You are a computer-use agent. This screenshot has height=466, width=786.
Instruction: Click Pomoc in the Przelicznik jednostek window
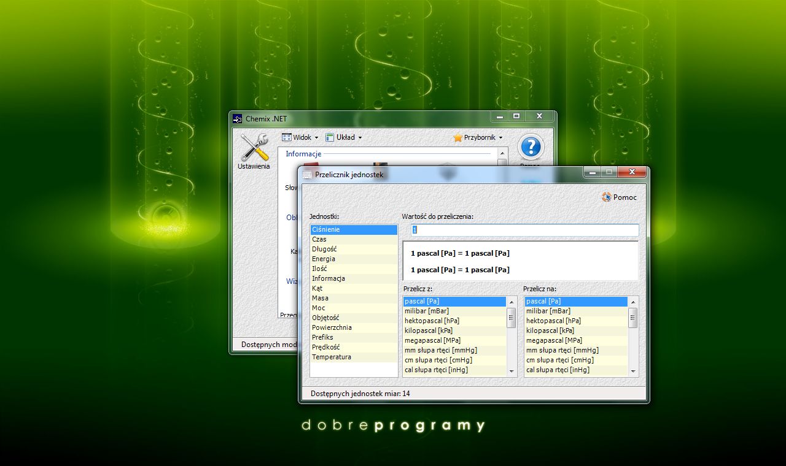(x=619, y=197)
